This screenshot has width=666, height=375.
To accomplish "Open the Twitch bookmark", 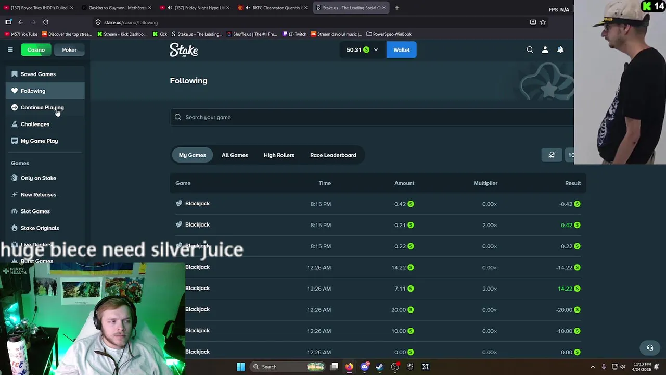I will [x=294, y=34].
